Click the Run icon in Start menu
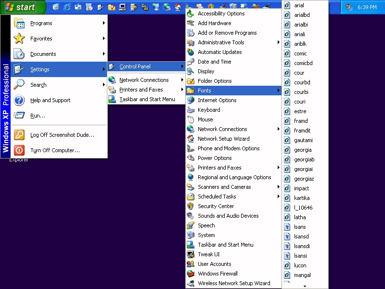The image size is (385, 289). 19,116
